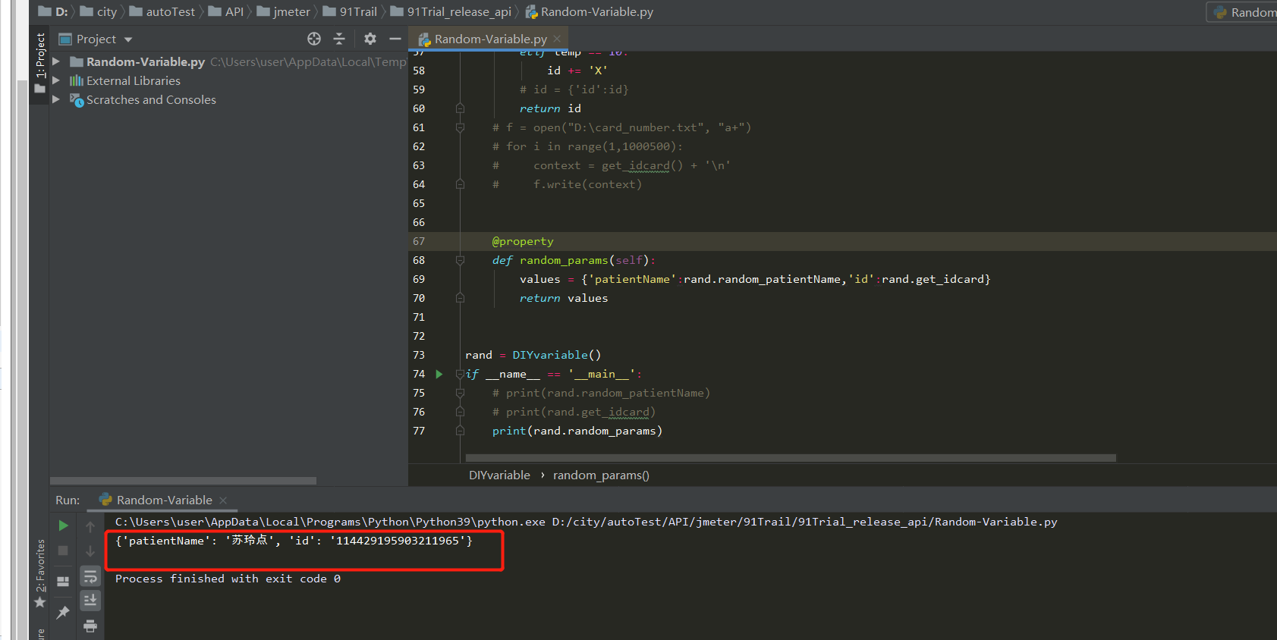Image resolution: width=1277 pixels, height=640 pixels.
Task: Select Random-Variable.py in the project tree
Action: pyautogui.click(x=146, y=61)
